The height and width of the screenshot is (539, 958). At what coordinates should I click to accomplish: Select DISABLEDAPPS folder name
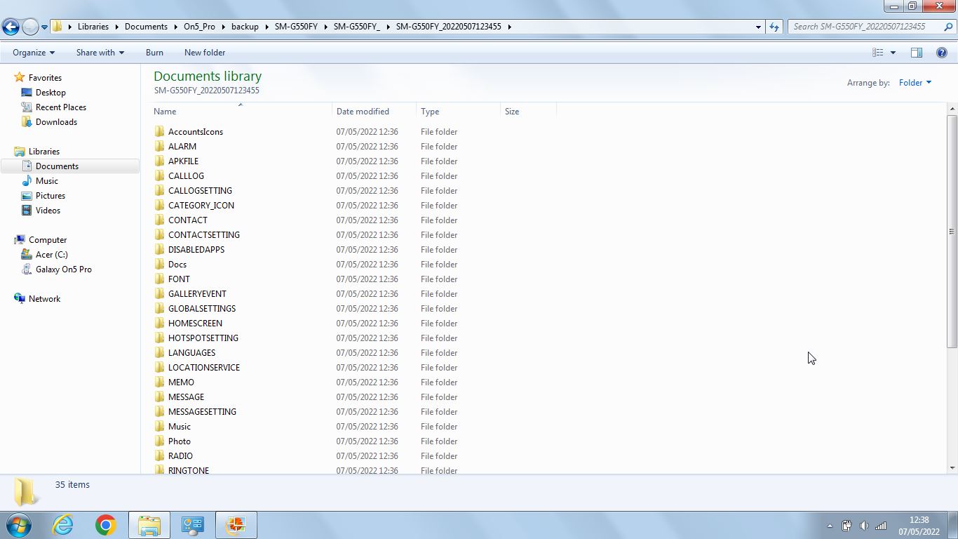point(196,250)
